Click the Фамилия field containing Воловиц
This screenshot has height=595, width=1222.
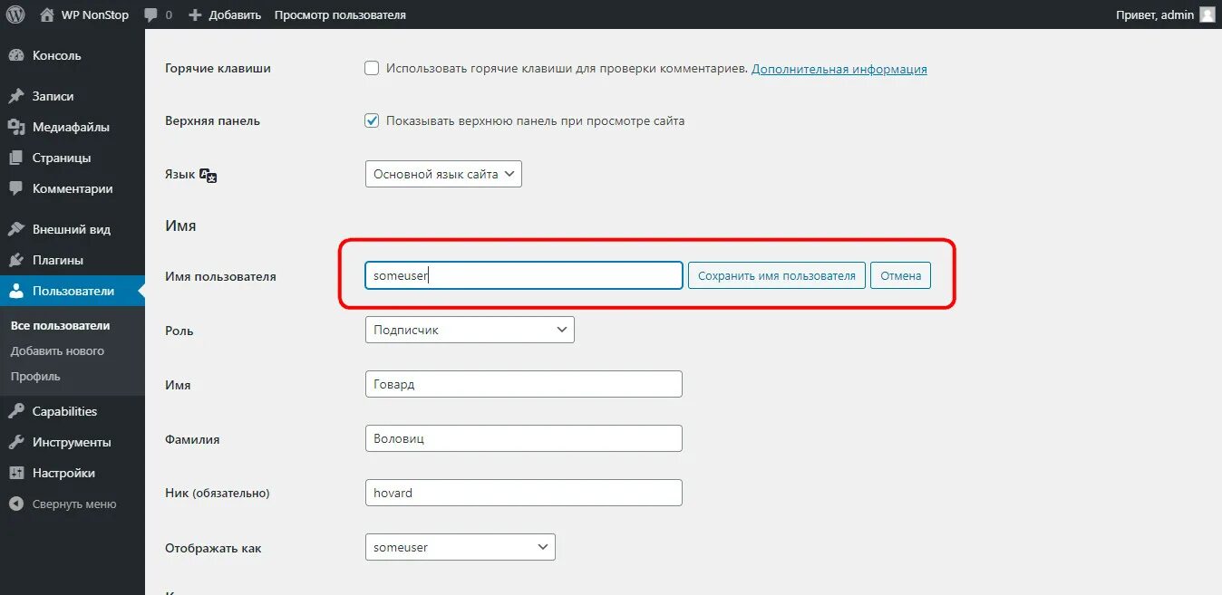524,438
